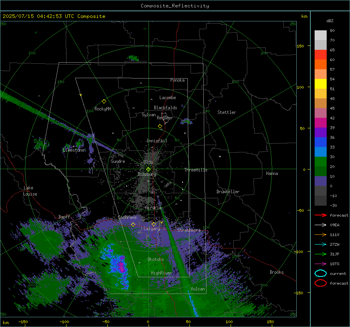Image resolution: width=350 pixels, height=327 pixels.
Task: Click the light gray 70-80 dBZ swatch
Action: tap(320, 35)
